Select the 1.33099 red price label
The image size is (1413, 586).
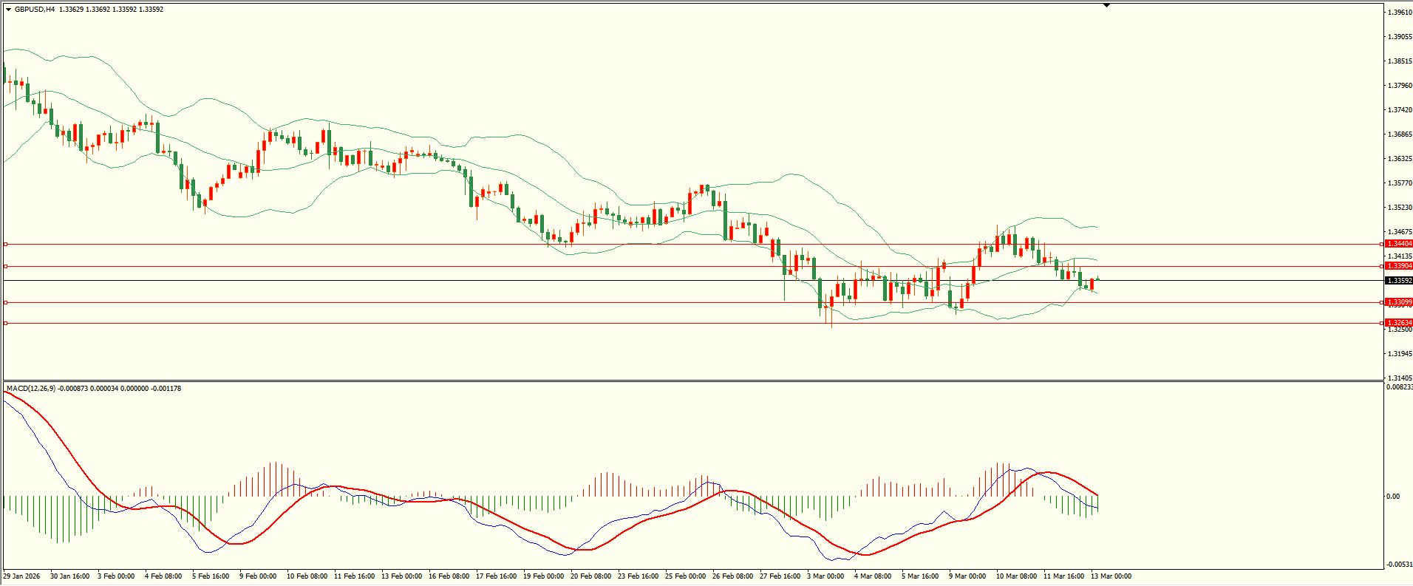pyautogui.click(x=1398, y=302)
